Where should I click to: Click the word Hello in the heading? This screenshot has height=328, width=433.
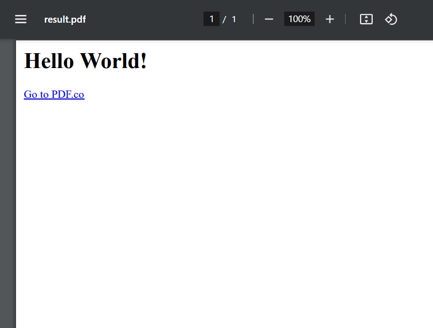[49, 61]
